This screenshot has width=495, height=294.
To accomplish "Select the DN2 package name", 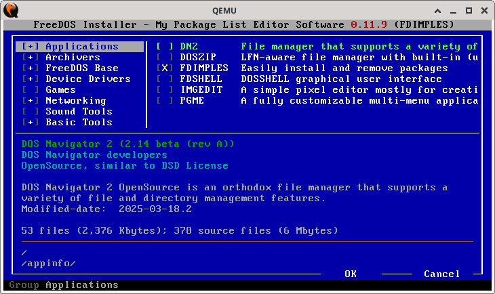I will click(x=189, y=46).
